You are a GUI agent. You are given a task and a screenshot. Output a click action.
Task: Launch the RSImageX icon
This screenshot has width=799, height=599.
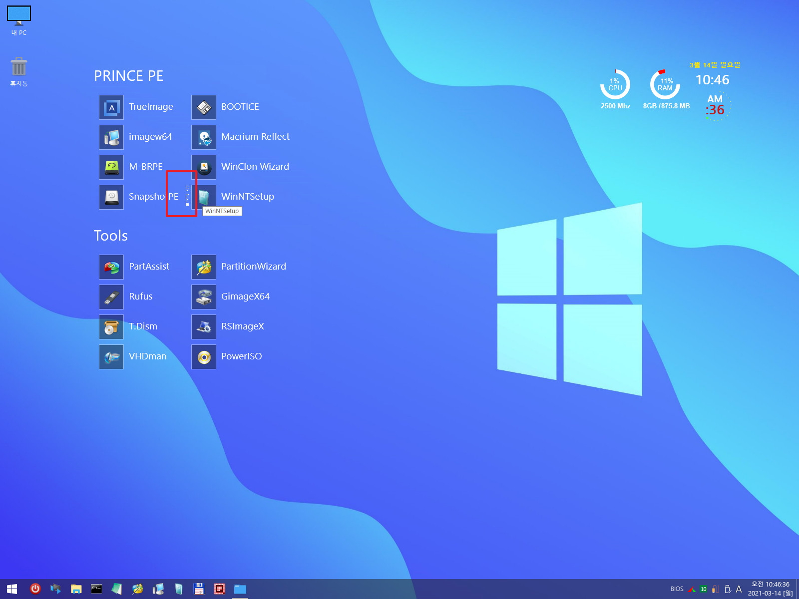[x=204, y=327]
